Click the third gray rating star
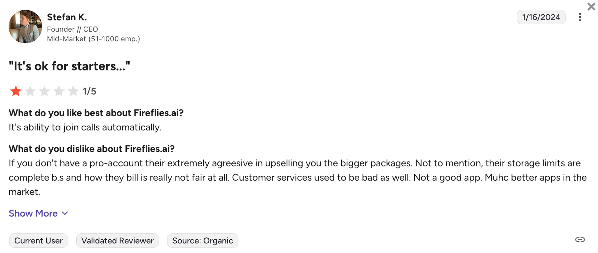This screenshot has height=253, width=598. [x=45, y=91]
